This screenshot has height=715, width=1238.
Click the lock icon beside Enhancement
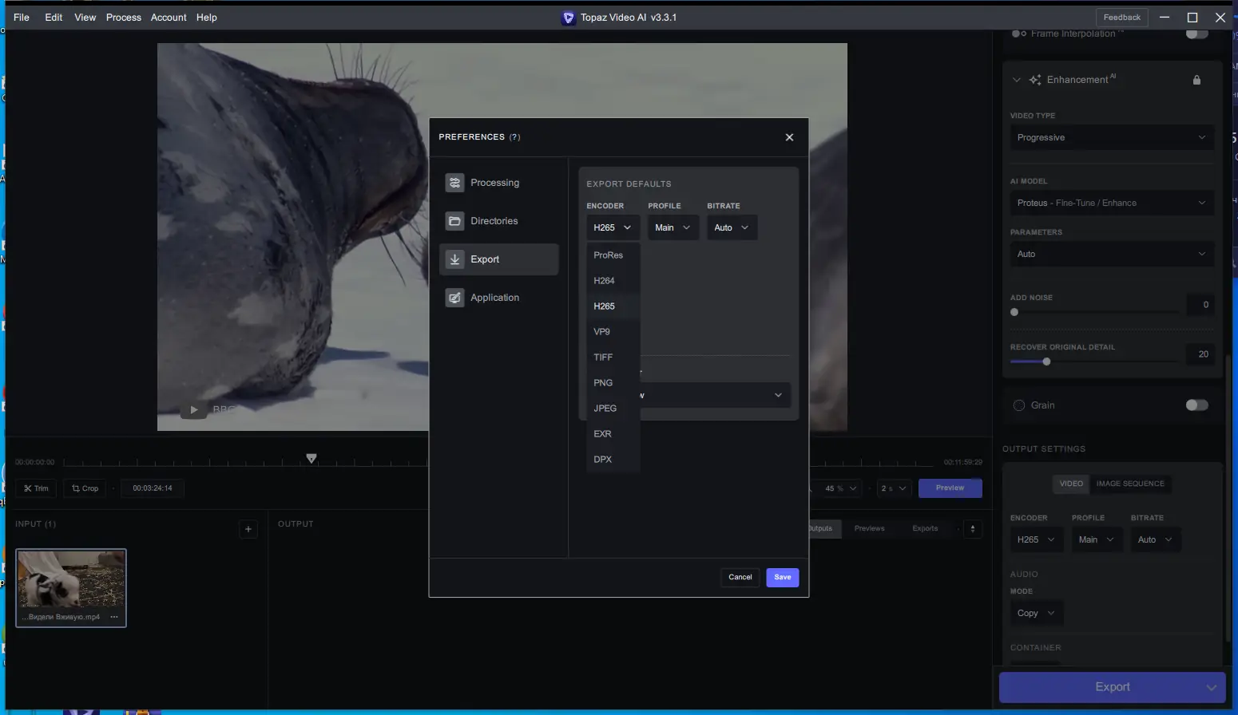click(x=1196, y=80)
